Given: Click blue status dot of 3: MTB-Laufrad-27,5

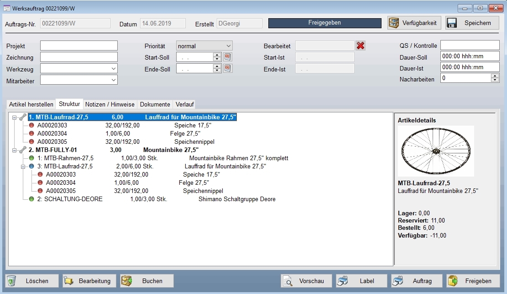Looking at the screenshot, I should 31,167.
